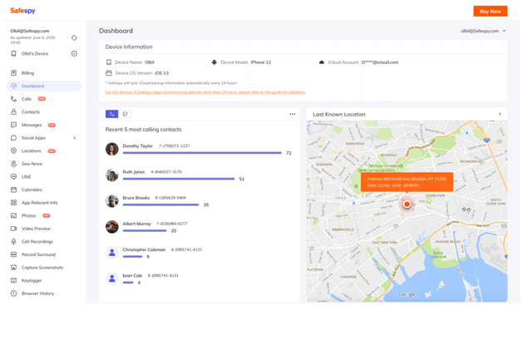Click the sync refresh icon in sidebar
The width and height of the screenshot is (522, 345).
tap(74, 38)
